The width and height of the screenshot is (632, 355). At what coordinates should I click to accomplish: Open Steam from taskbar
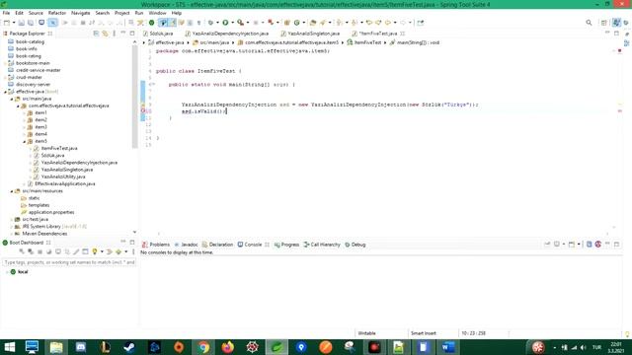point(129,347)
